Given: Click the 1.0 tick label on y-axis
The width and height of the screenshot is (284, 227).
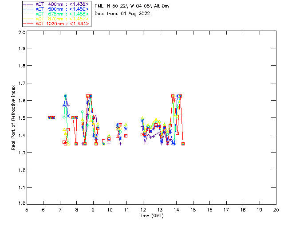Looking at the screenshot, I should coord(21,204).
